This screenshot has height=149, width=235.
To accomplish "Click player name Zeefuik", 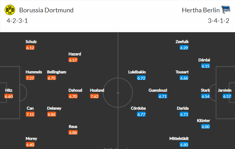I will 182,42.
